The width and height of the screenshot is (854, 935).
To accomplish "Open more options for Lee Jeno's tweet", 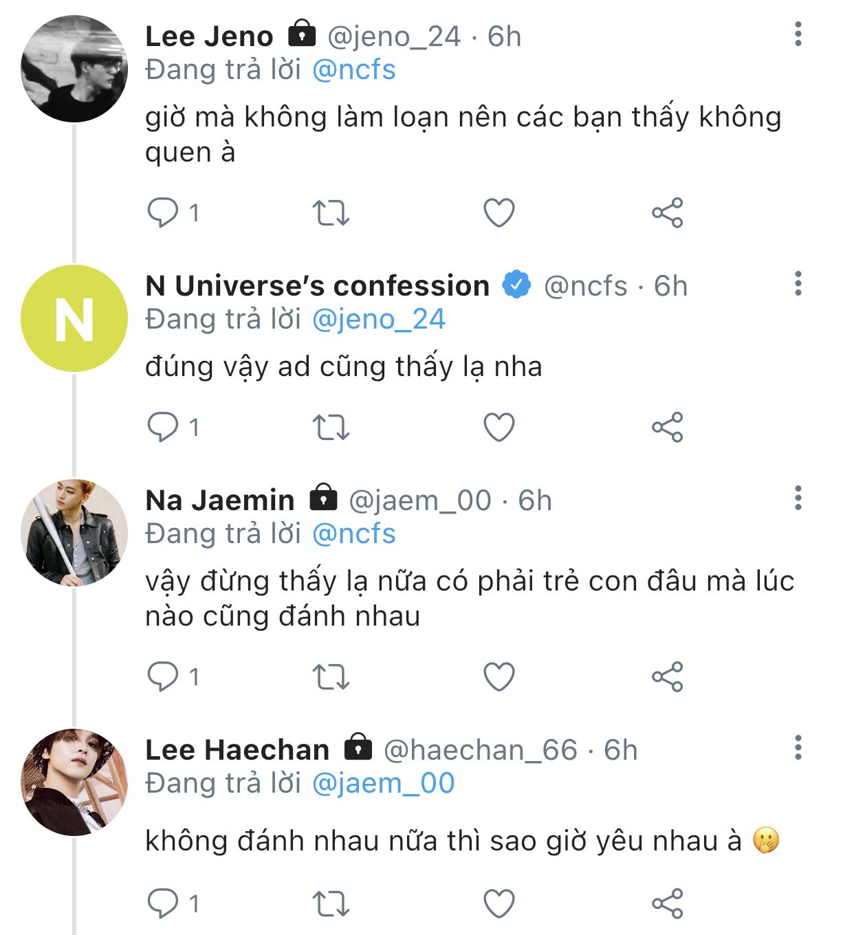I will 798,34.
